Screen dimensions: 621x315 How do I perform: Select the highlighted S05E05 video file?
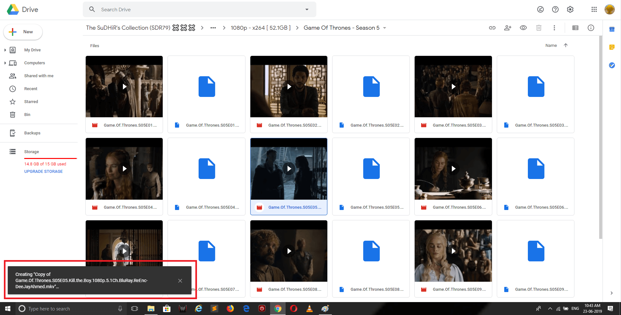pos(289,176)
